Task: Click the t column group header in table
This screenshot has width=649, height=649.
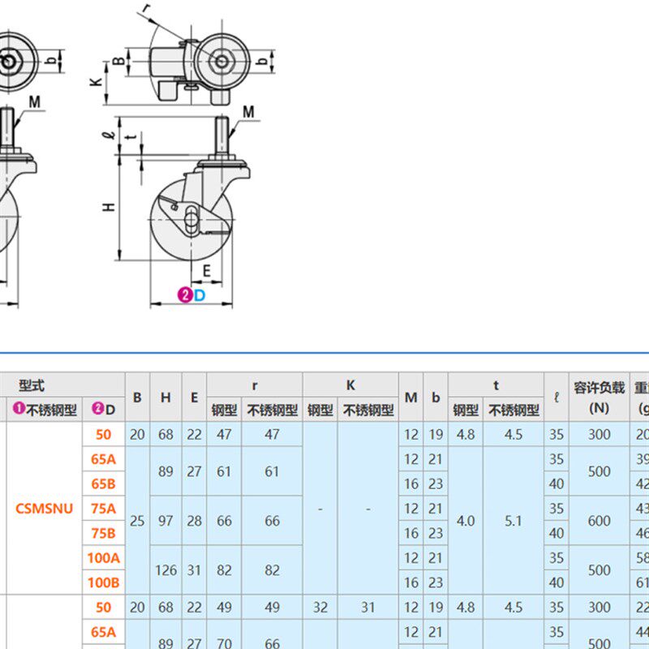Action: [496, 385]
